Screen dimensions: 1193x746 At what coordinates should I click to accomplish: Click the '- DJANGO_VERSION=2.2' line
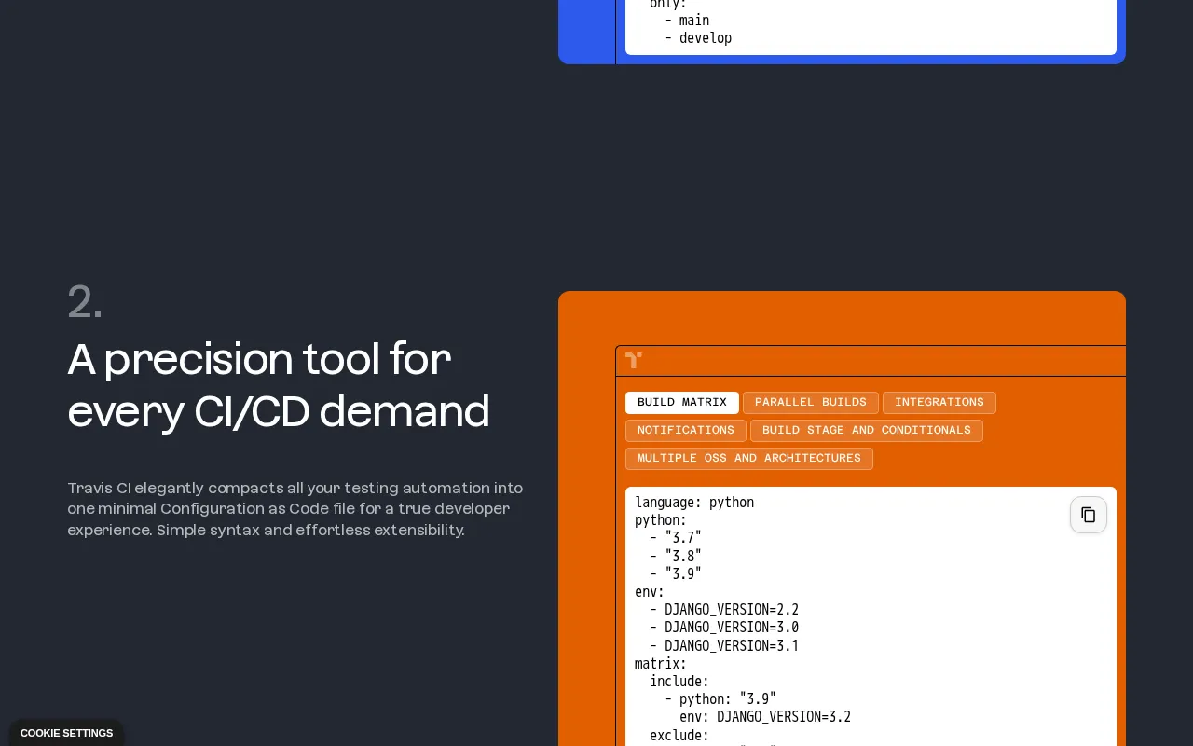coord(724,610)
